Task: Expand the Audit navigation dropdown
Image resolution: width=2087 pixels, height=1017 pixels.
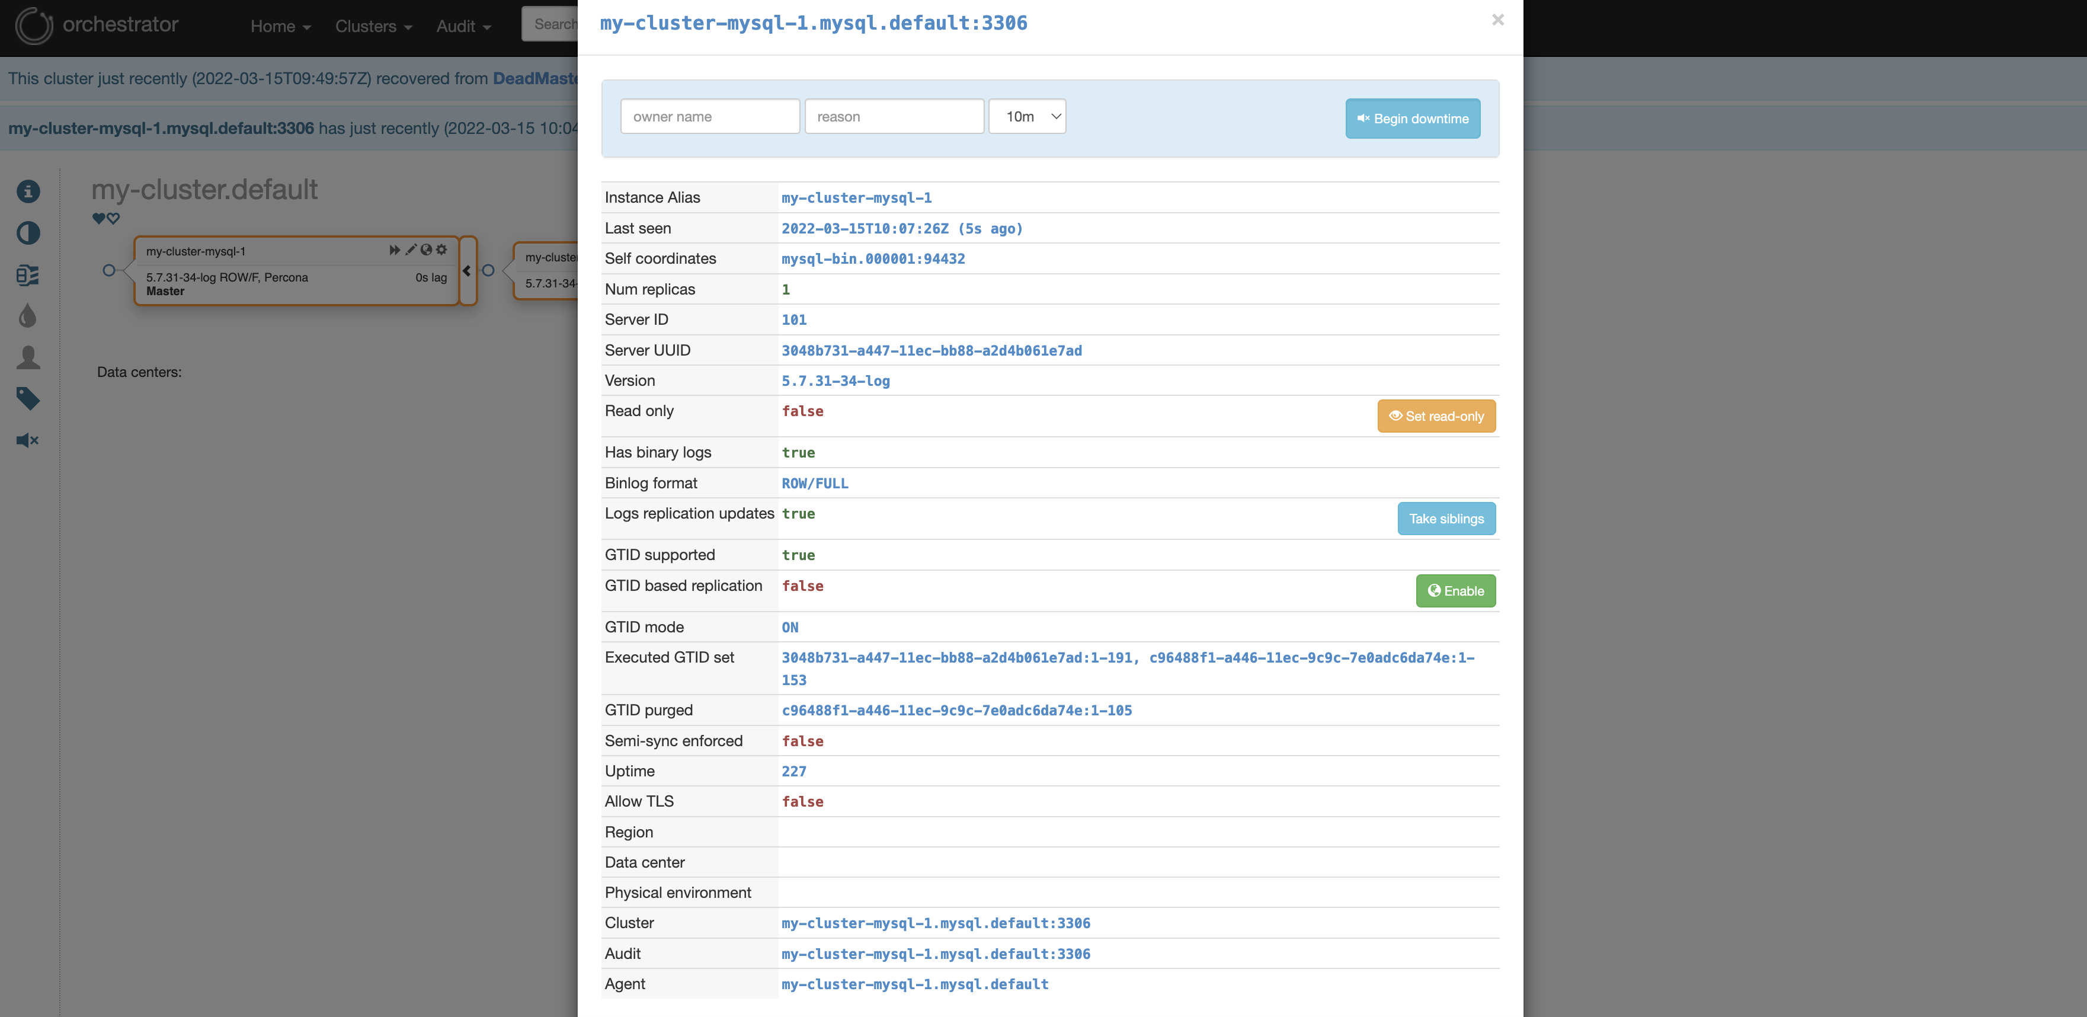Action: 463,24
